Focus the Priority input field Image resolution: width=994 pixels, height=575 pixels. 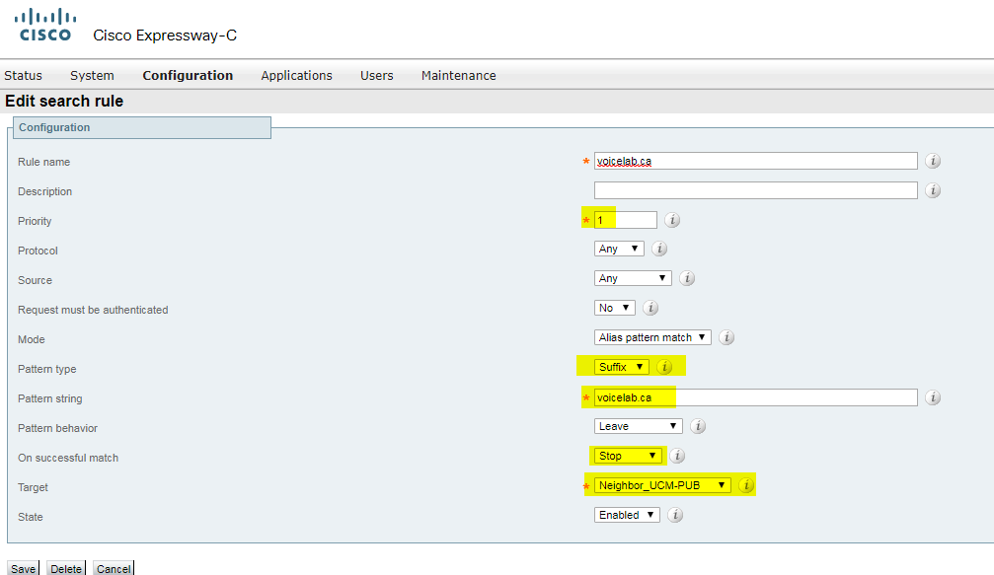tap(625, 220)
